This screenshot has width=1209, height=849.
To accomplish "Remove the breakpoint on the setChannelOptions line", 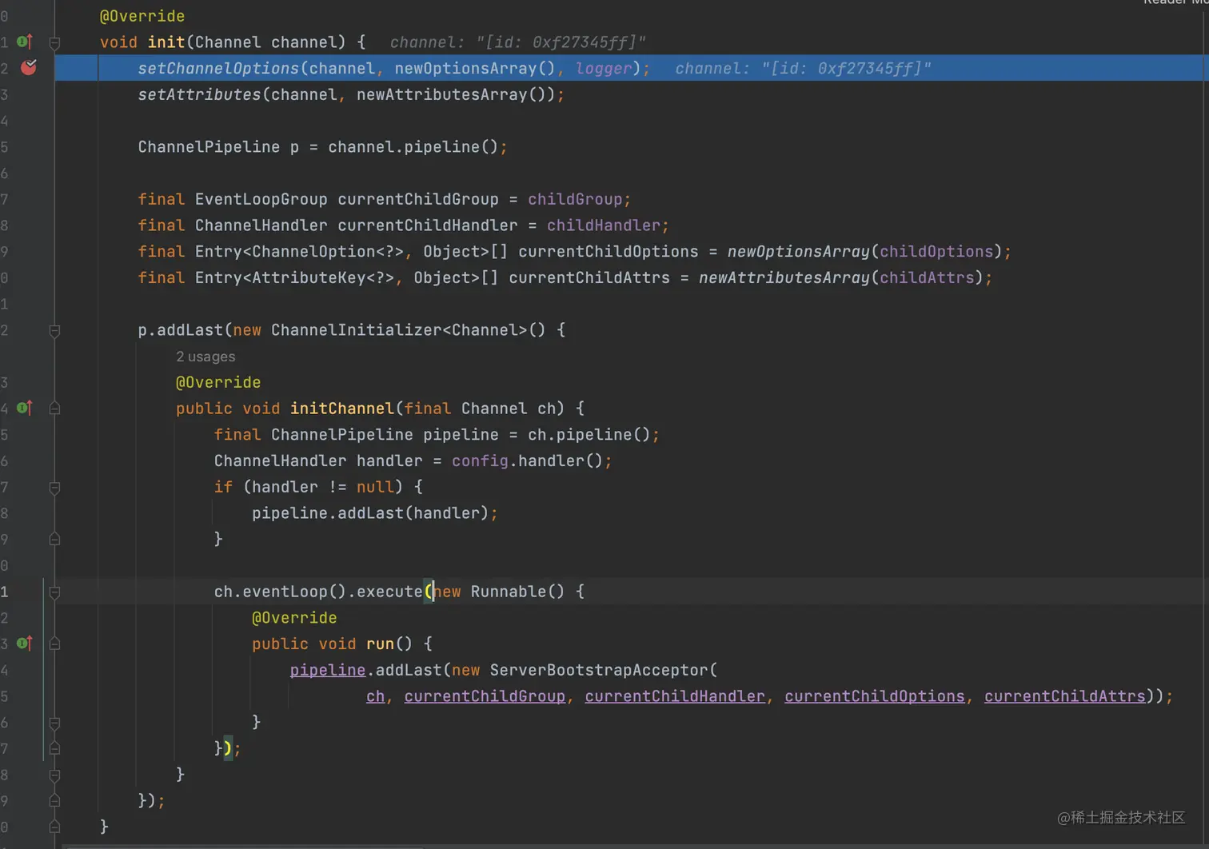I will tap(28, 67).
